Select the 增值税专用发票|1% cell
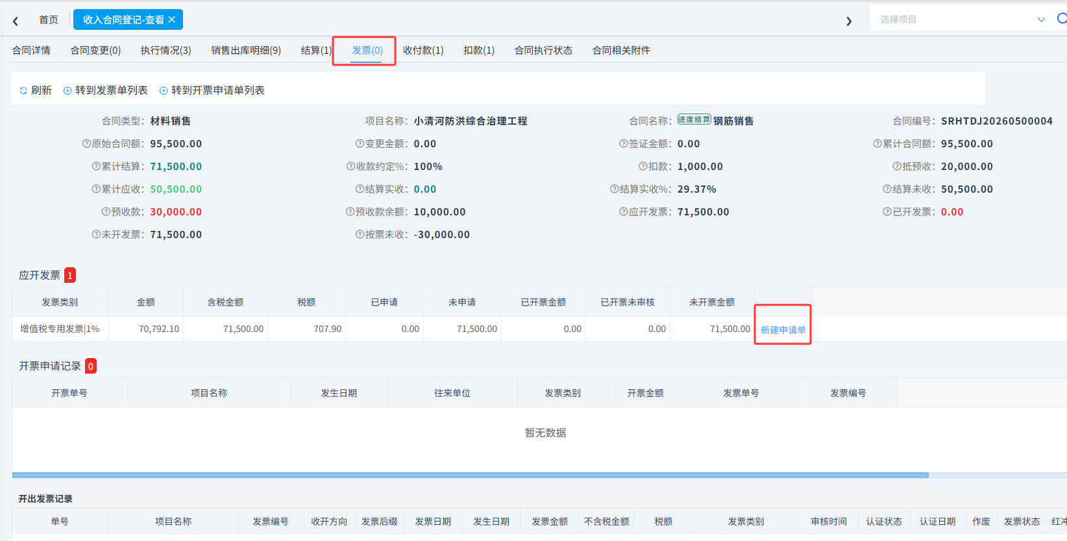 60,329
